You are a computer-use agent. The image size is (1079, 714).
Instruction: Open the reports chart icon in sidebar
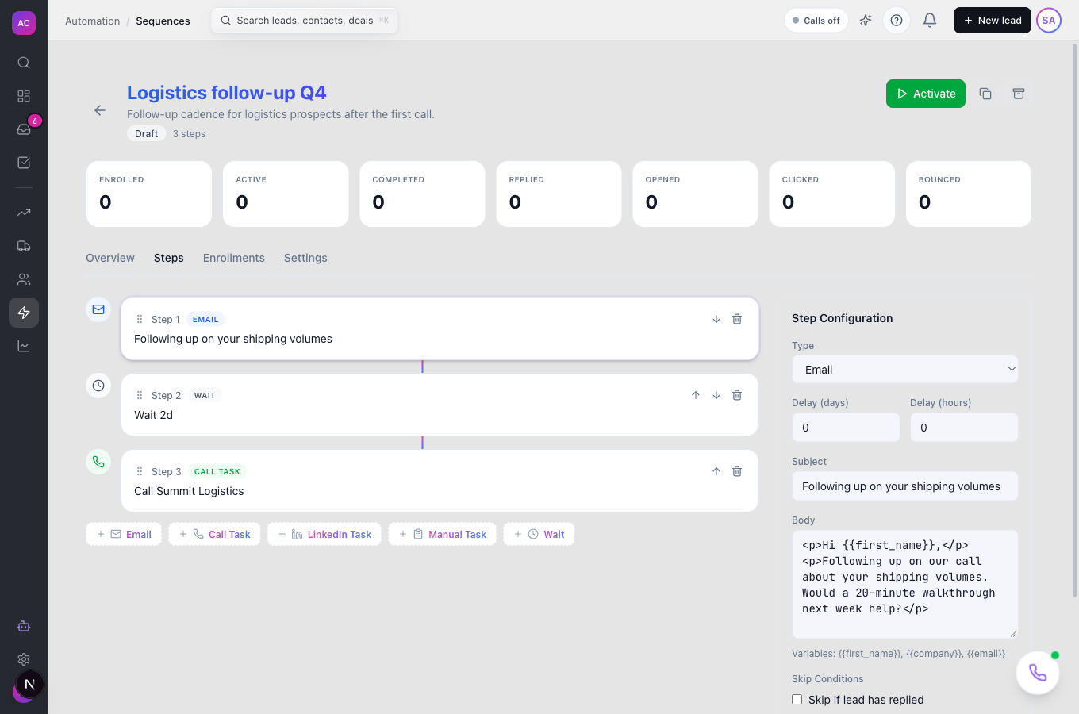(x=24, y=346)
